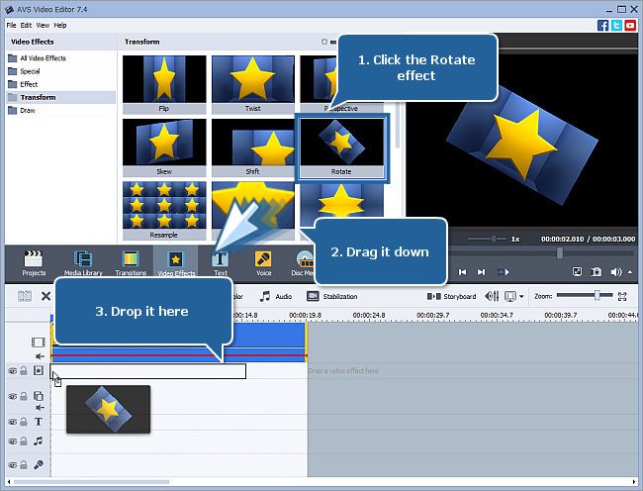This screenshot has width=643, height=491.
Task: Open the View menu
Action: 43,25
